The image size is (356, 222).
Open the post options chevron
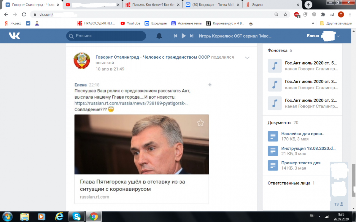pos(247,58)
